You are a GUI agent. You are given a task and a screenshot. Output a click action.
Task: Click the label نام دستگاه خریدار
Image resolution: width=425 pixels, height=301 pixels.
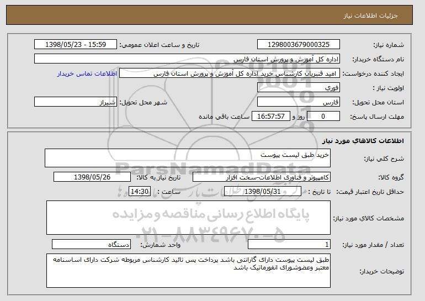[378, 59]
